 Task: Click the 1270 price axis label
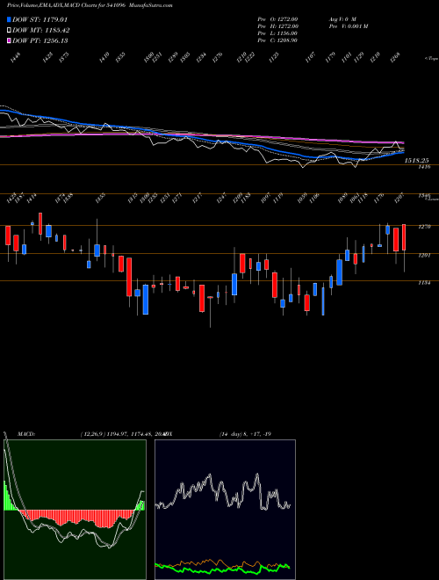[424, 227]
